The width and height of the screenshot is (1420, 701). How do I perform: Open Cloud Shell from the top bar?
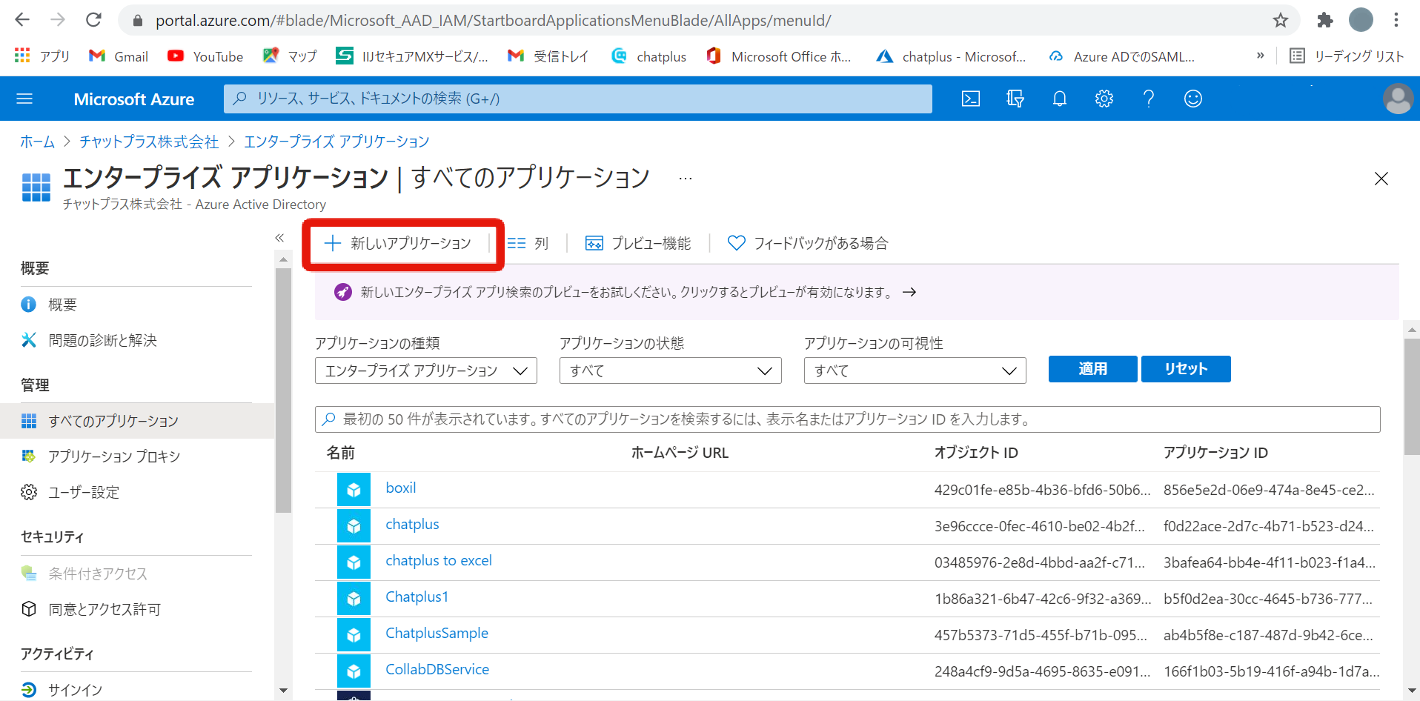click(x=971, y=99)
